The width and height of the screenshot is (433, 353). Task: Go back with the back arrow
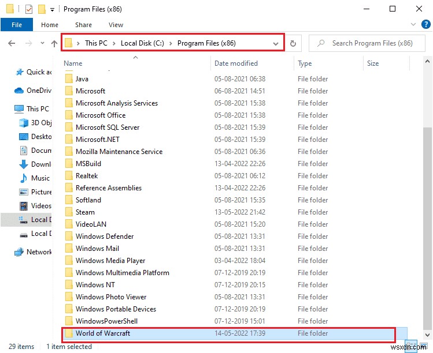point(12,43)
